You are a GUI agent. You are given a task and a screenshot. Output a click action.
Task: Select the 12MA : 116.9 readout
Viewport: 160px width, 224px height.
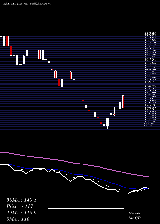[x=21, y=212]
